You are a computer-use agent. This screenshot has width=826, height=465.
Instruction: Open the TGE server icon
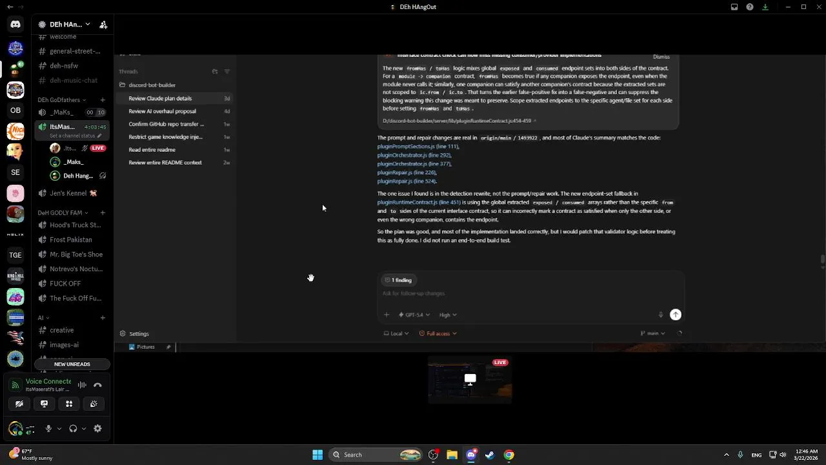[15, 255]
